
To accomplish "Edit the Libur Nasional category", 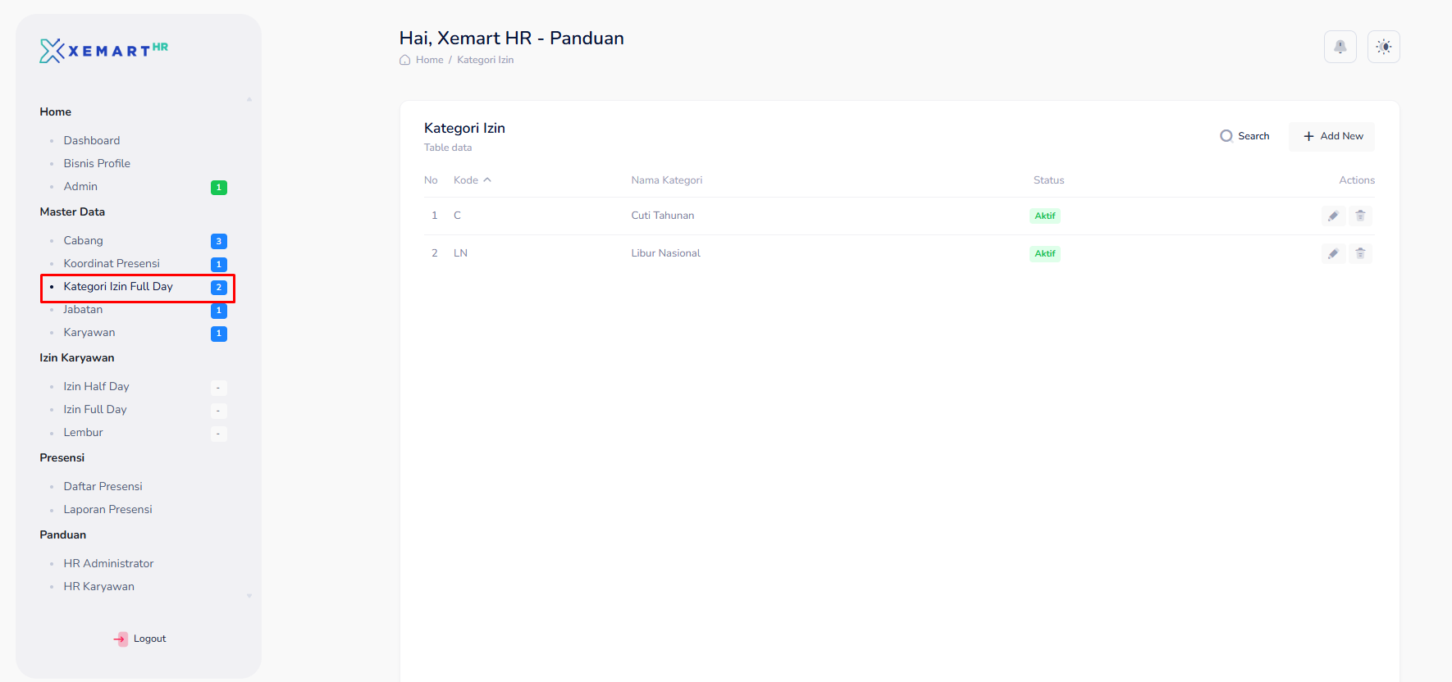I will pyautogui.click(x=1333, y=253).
